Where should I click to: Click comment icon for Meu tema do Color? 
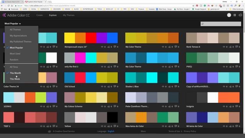tap(176, 126)
